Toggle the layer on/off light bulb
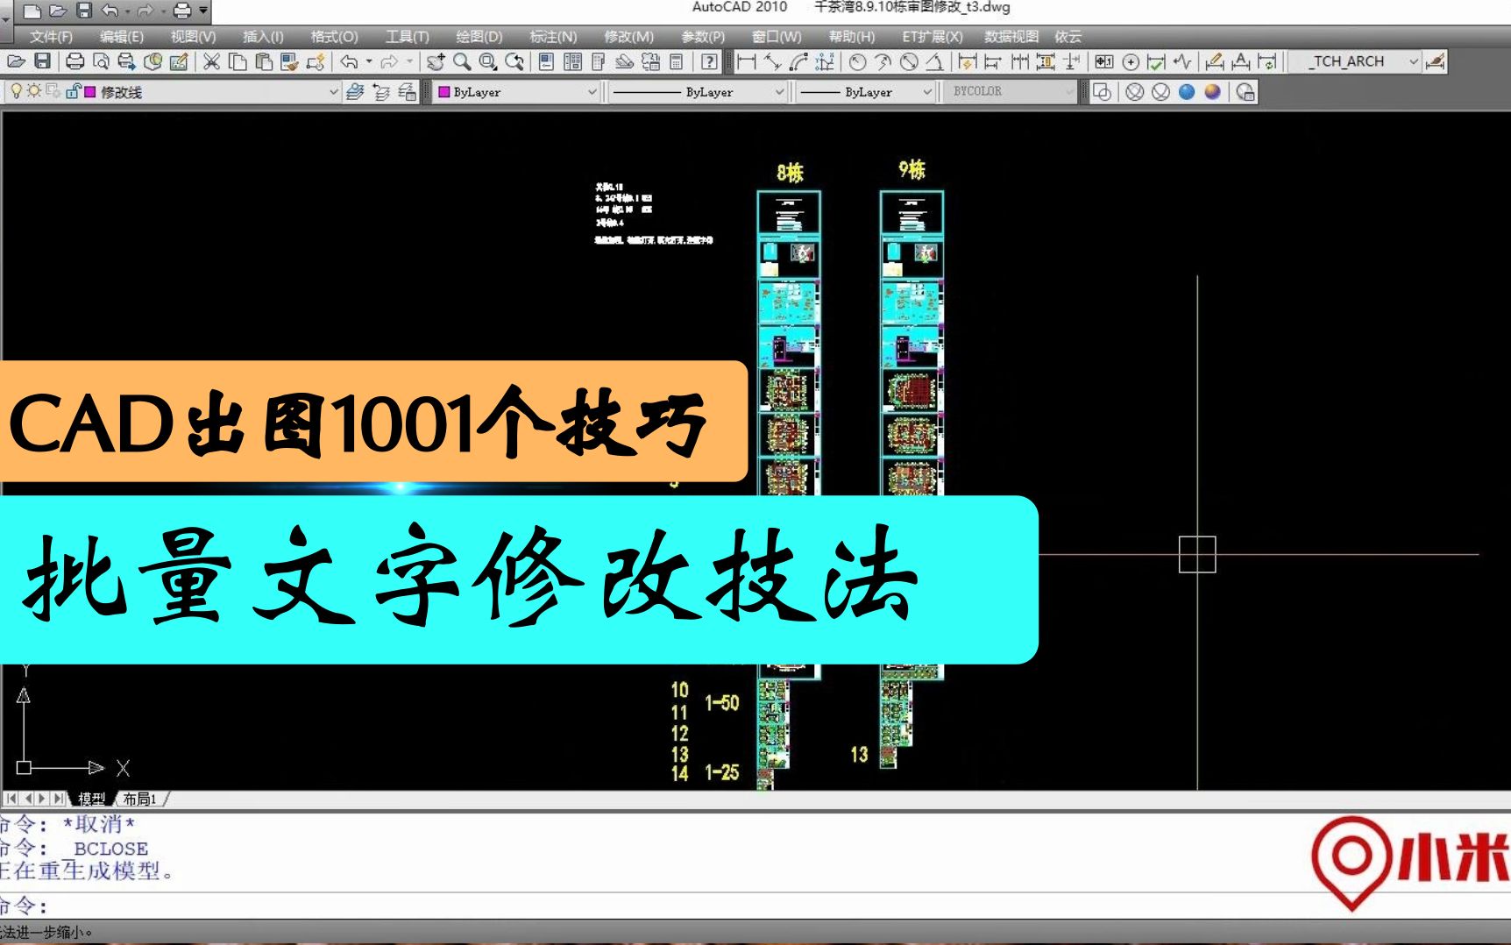Image resolution: width=1511 pixels, height=945 pixels. [x=17, y=90]
